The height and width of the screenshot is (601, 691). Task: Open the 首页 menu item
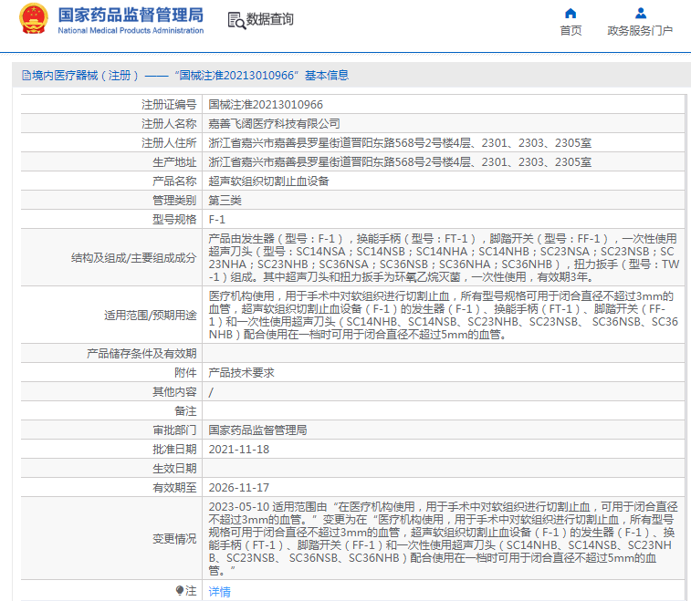(571, 31)
